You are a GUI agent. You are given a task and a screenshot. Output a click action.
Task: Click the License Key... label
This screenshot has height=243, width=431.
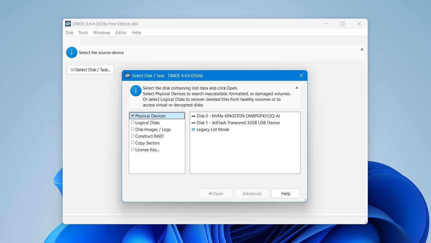147,150
